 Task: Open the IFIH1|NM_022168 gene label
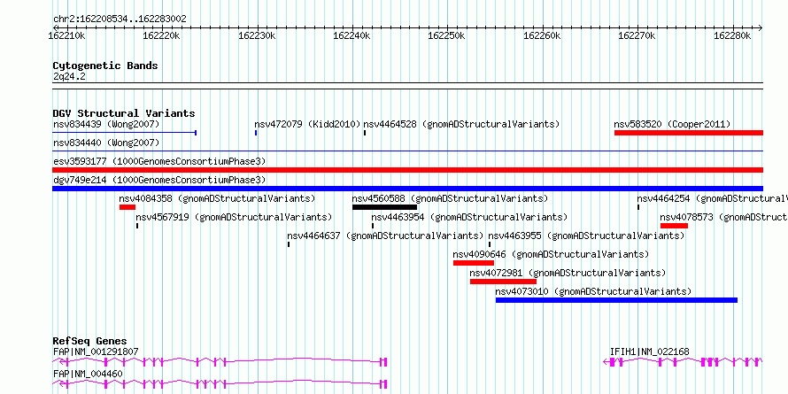tap(649, 352)
